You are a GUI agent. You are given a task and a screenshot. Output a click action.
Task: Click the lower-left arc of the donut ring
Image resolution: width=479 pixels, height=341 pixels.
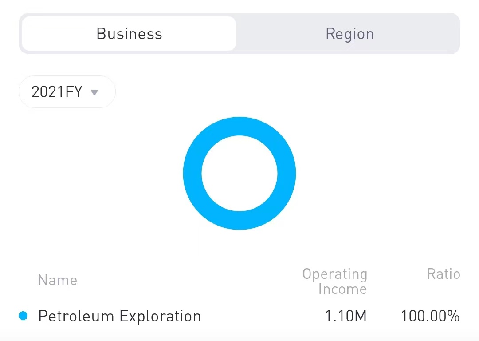coord(206,206)
